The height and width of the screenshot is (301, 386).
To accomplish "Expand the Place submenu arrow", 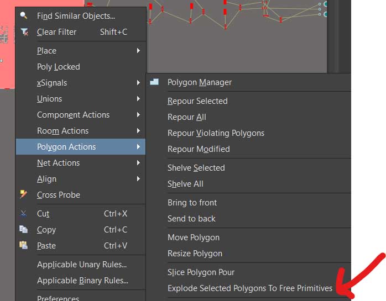I will coord(138,51).
